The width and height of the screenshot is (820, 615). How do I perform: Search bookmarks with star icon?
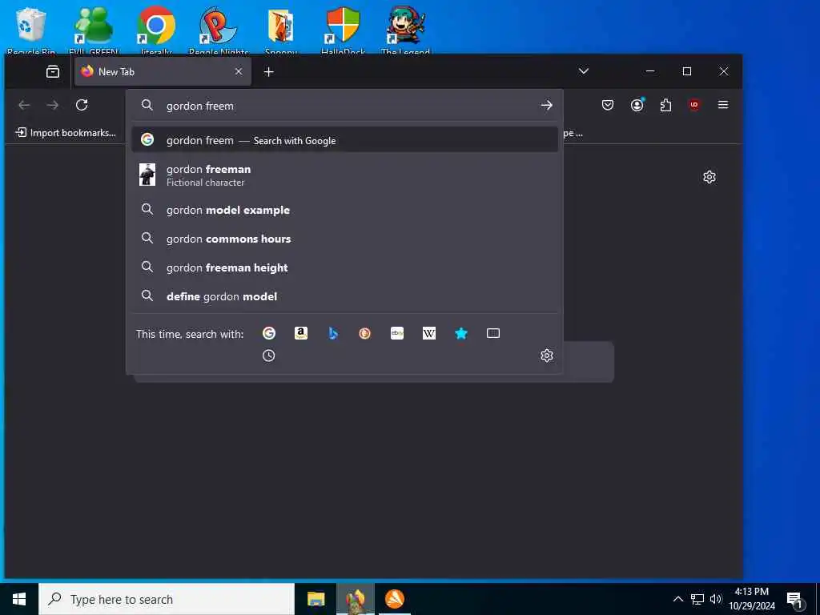tap(460, 333)
